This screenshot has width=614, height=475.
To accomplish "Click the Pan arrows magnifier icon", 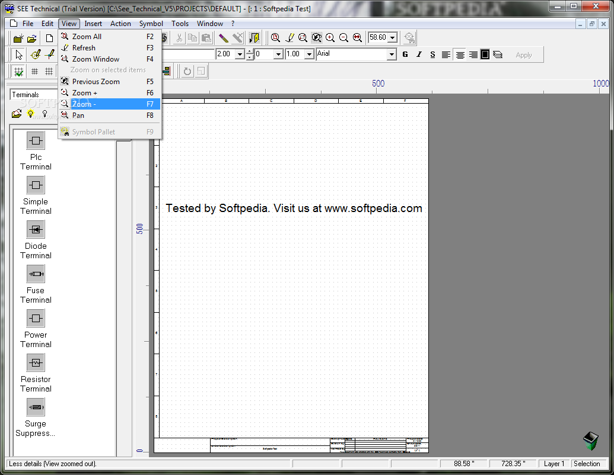I will (358, 37).
